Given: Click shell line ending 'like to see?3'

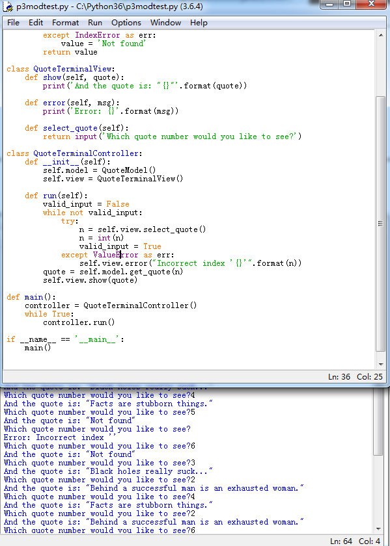Looking at the screenshot, I should pos(100,463).
